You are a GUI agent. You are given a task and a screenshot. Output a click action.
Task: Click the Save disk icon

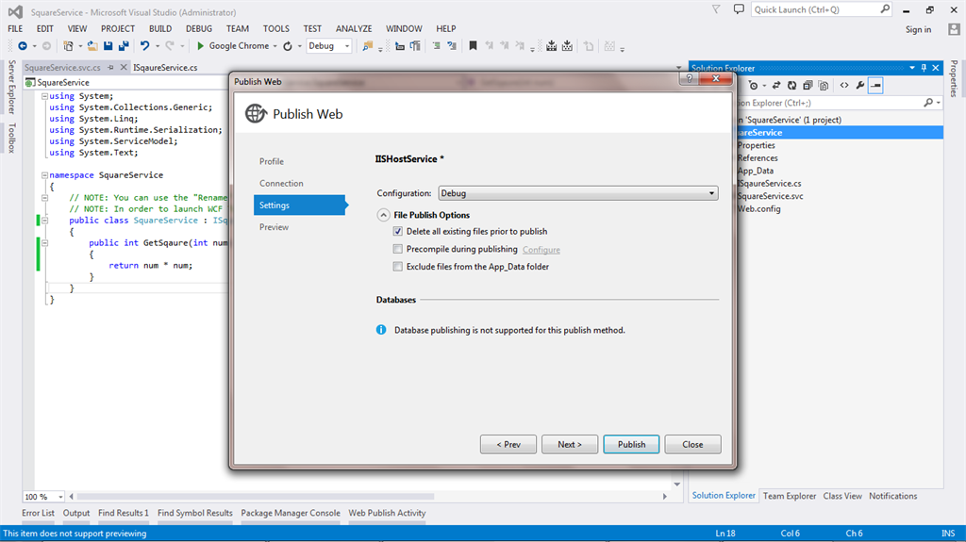pyautogui.click(x=108, y=46)
